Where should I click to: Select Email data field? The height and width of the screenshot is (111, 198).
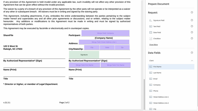(171, 79)
